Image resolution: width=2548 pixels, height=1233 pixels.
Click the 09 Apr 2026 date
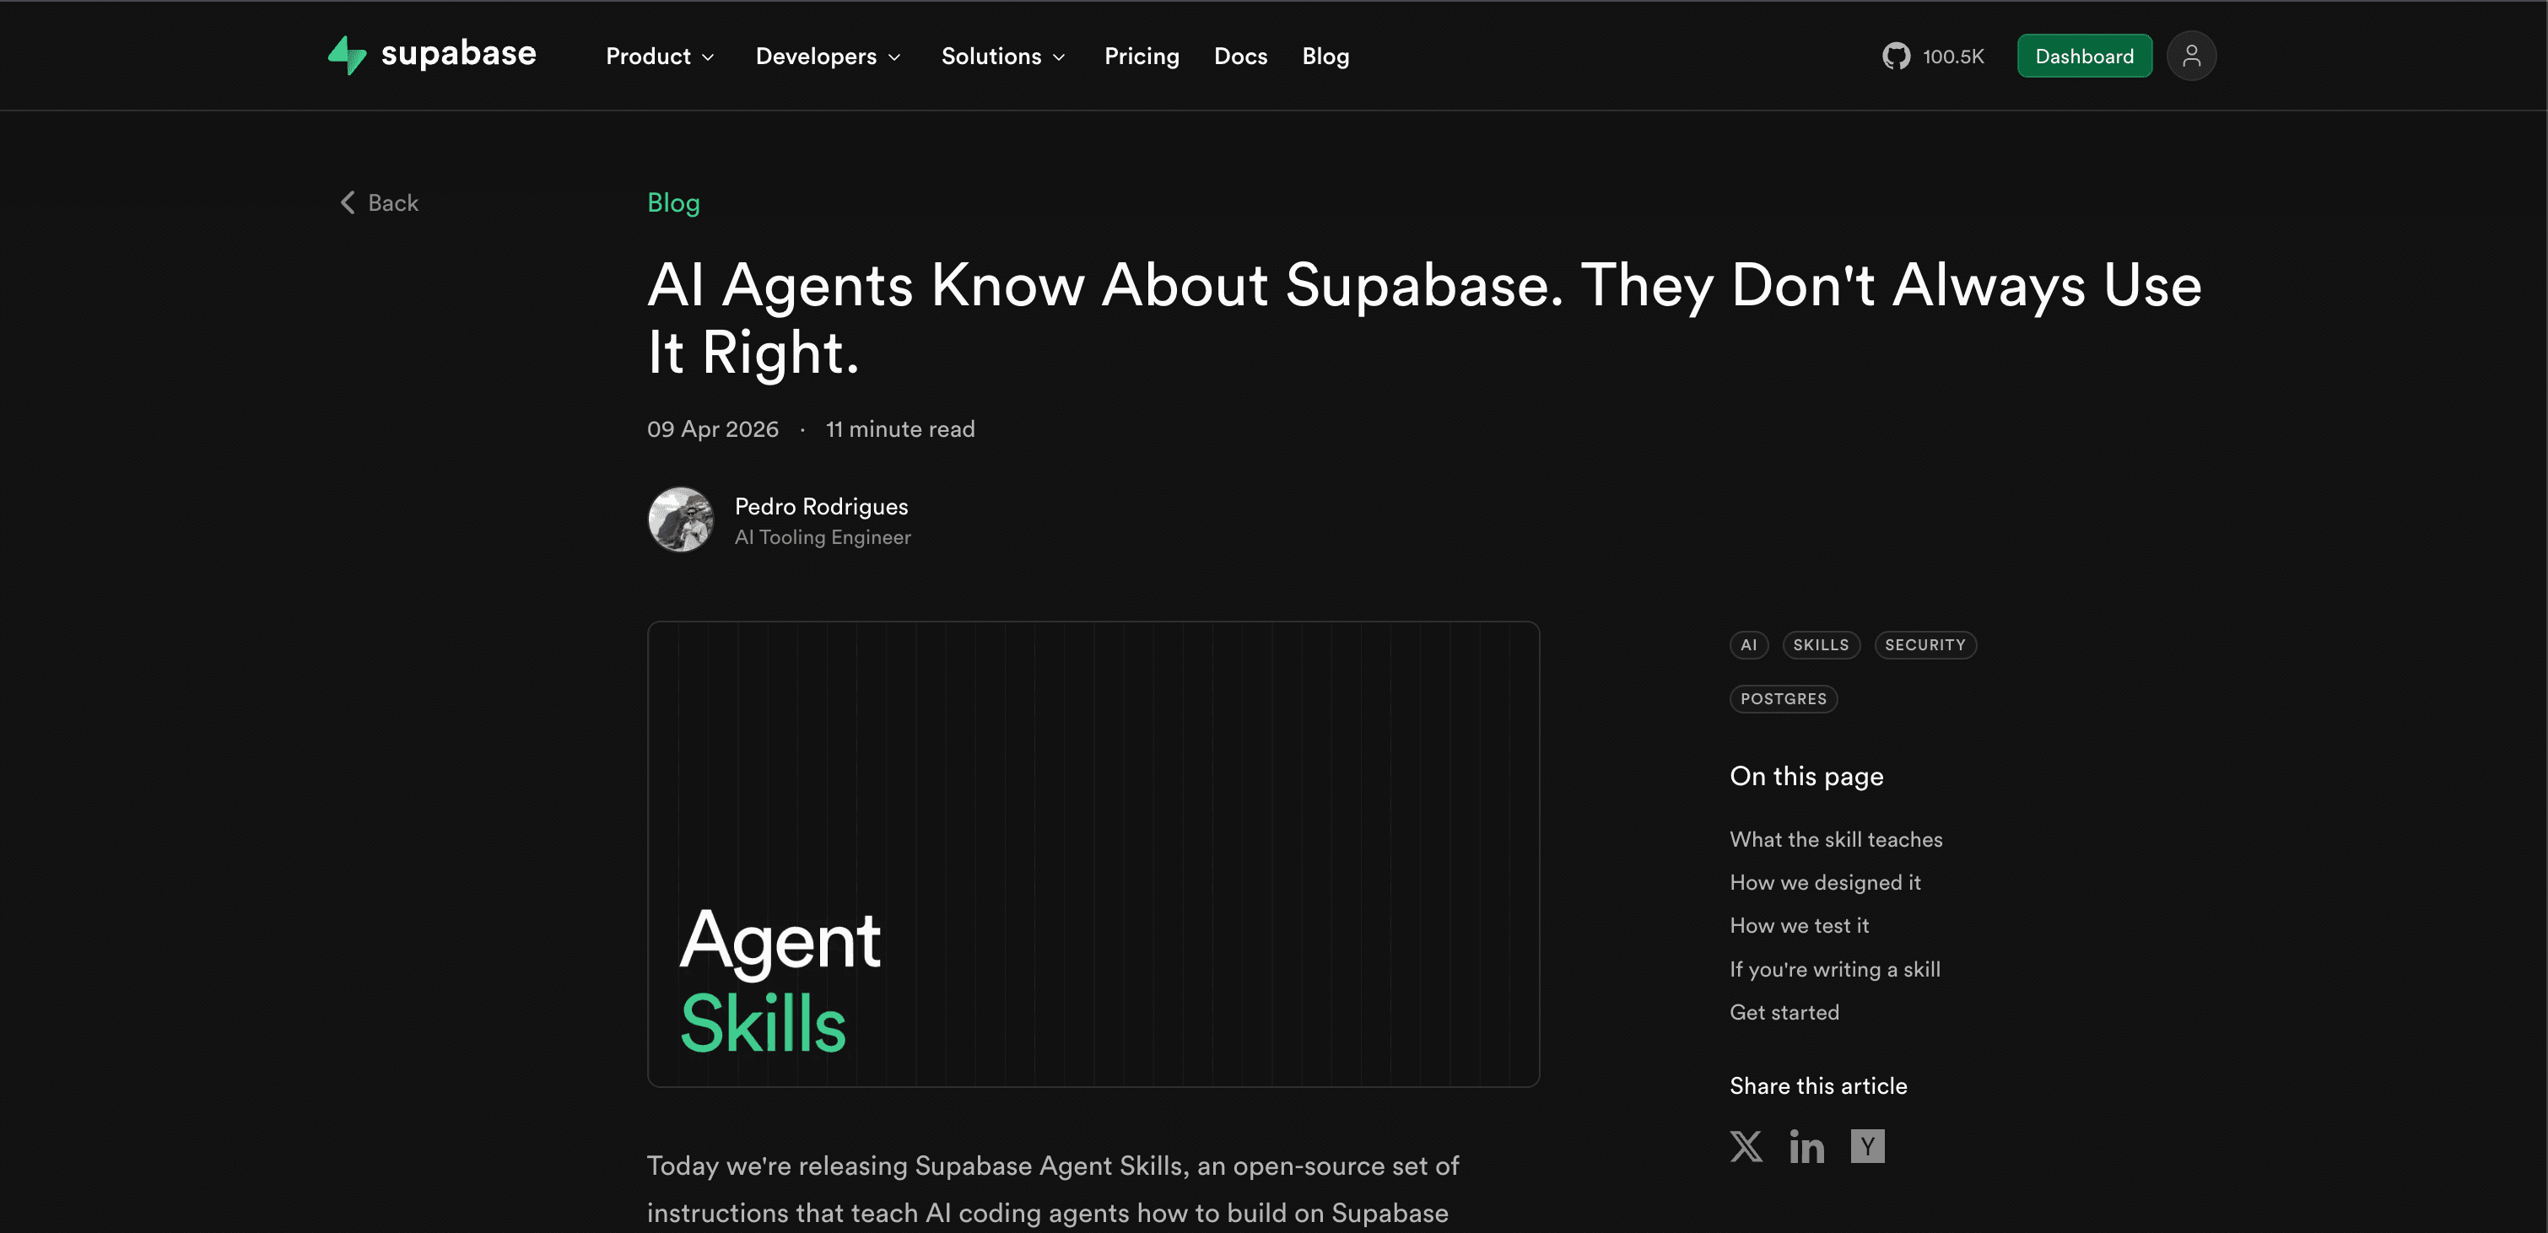pos(712,429)
